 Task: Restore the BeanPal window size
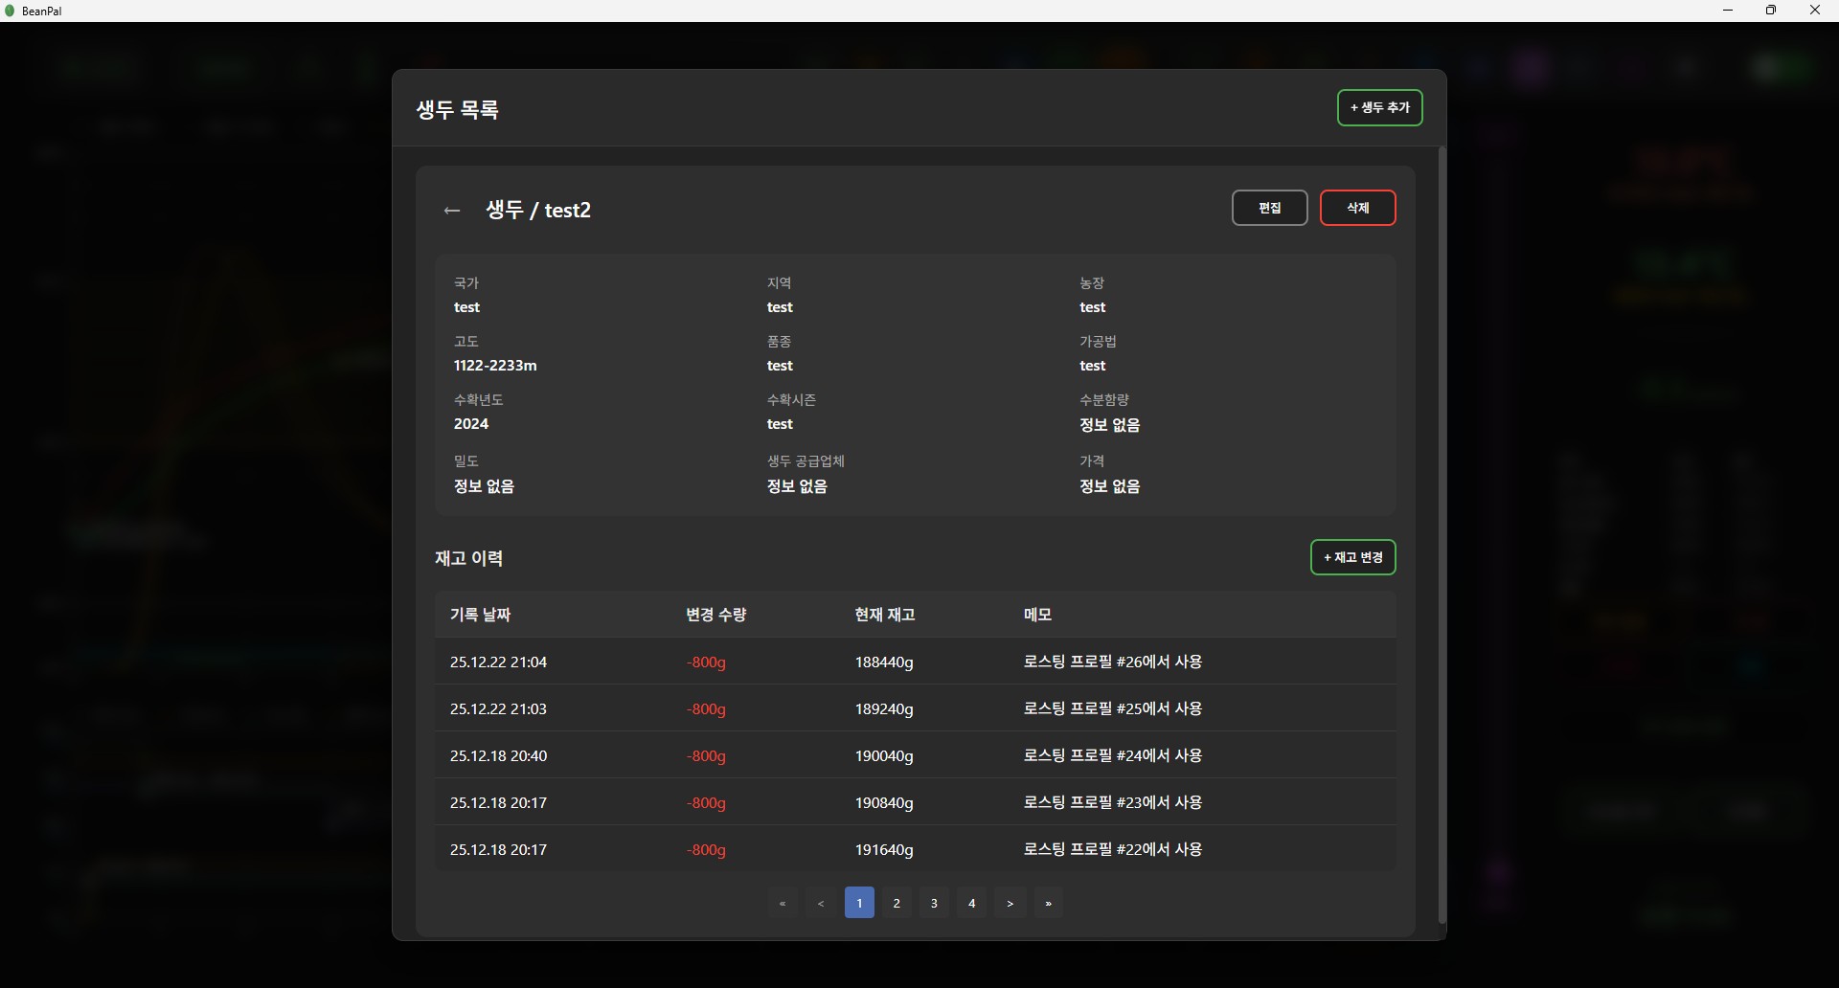[1771, 11]
